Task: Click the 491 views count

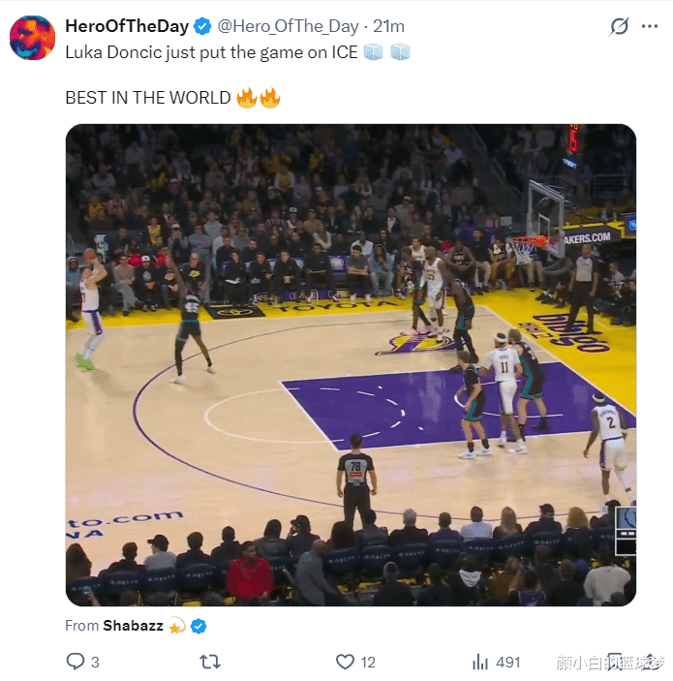Action: (x=508, y=663)
